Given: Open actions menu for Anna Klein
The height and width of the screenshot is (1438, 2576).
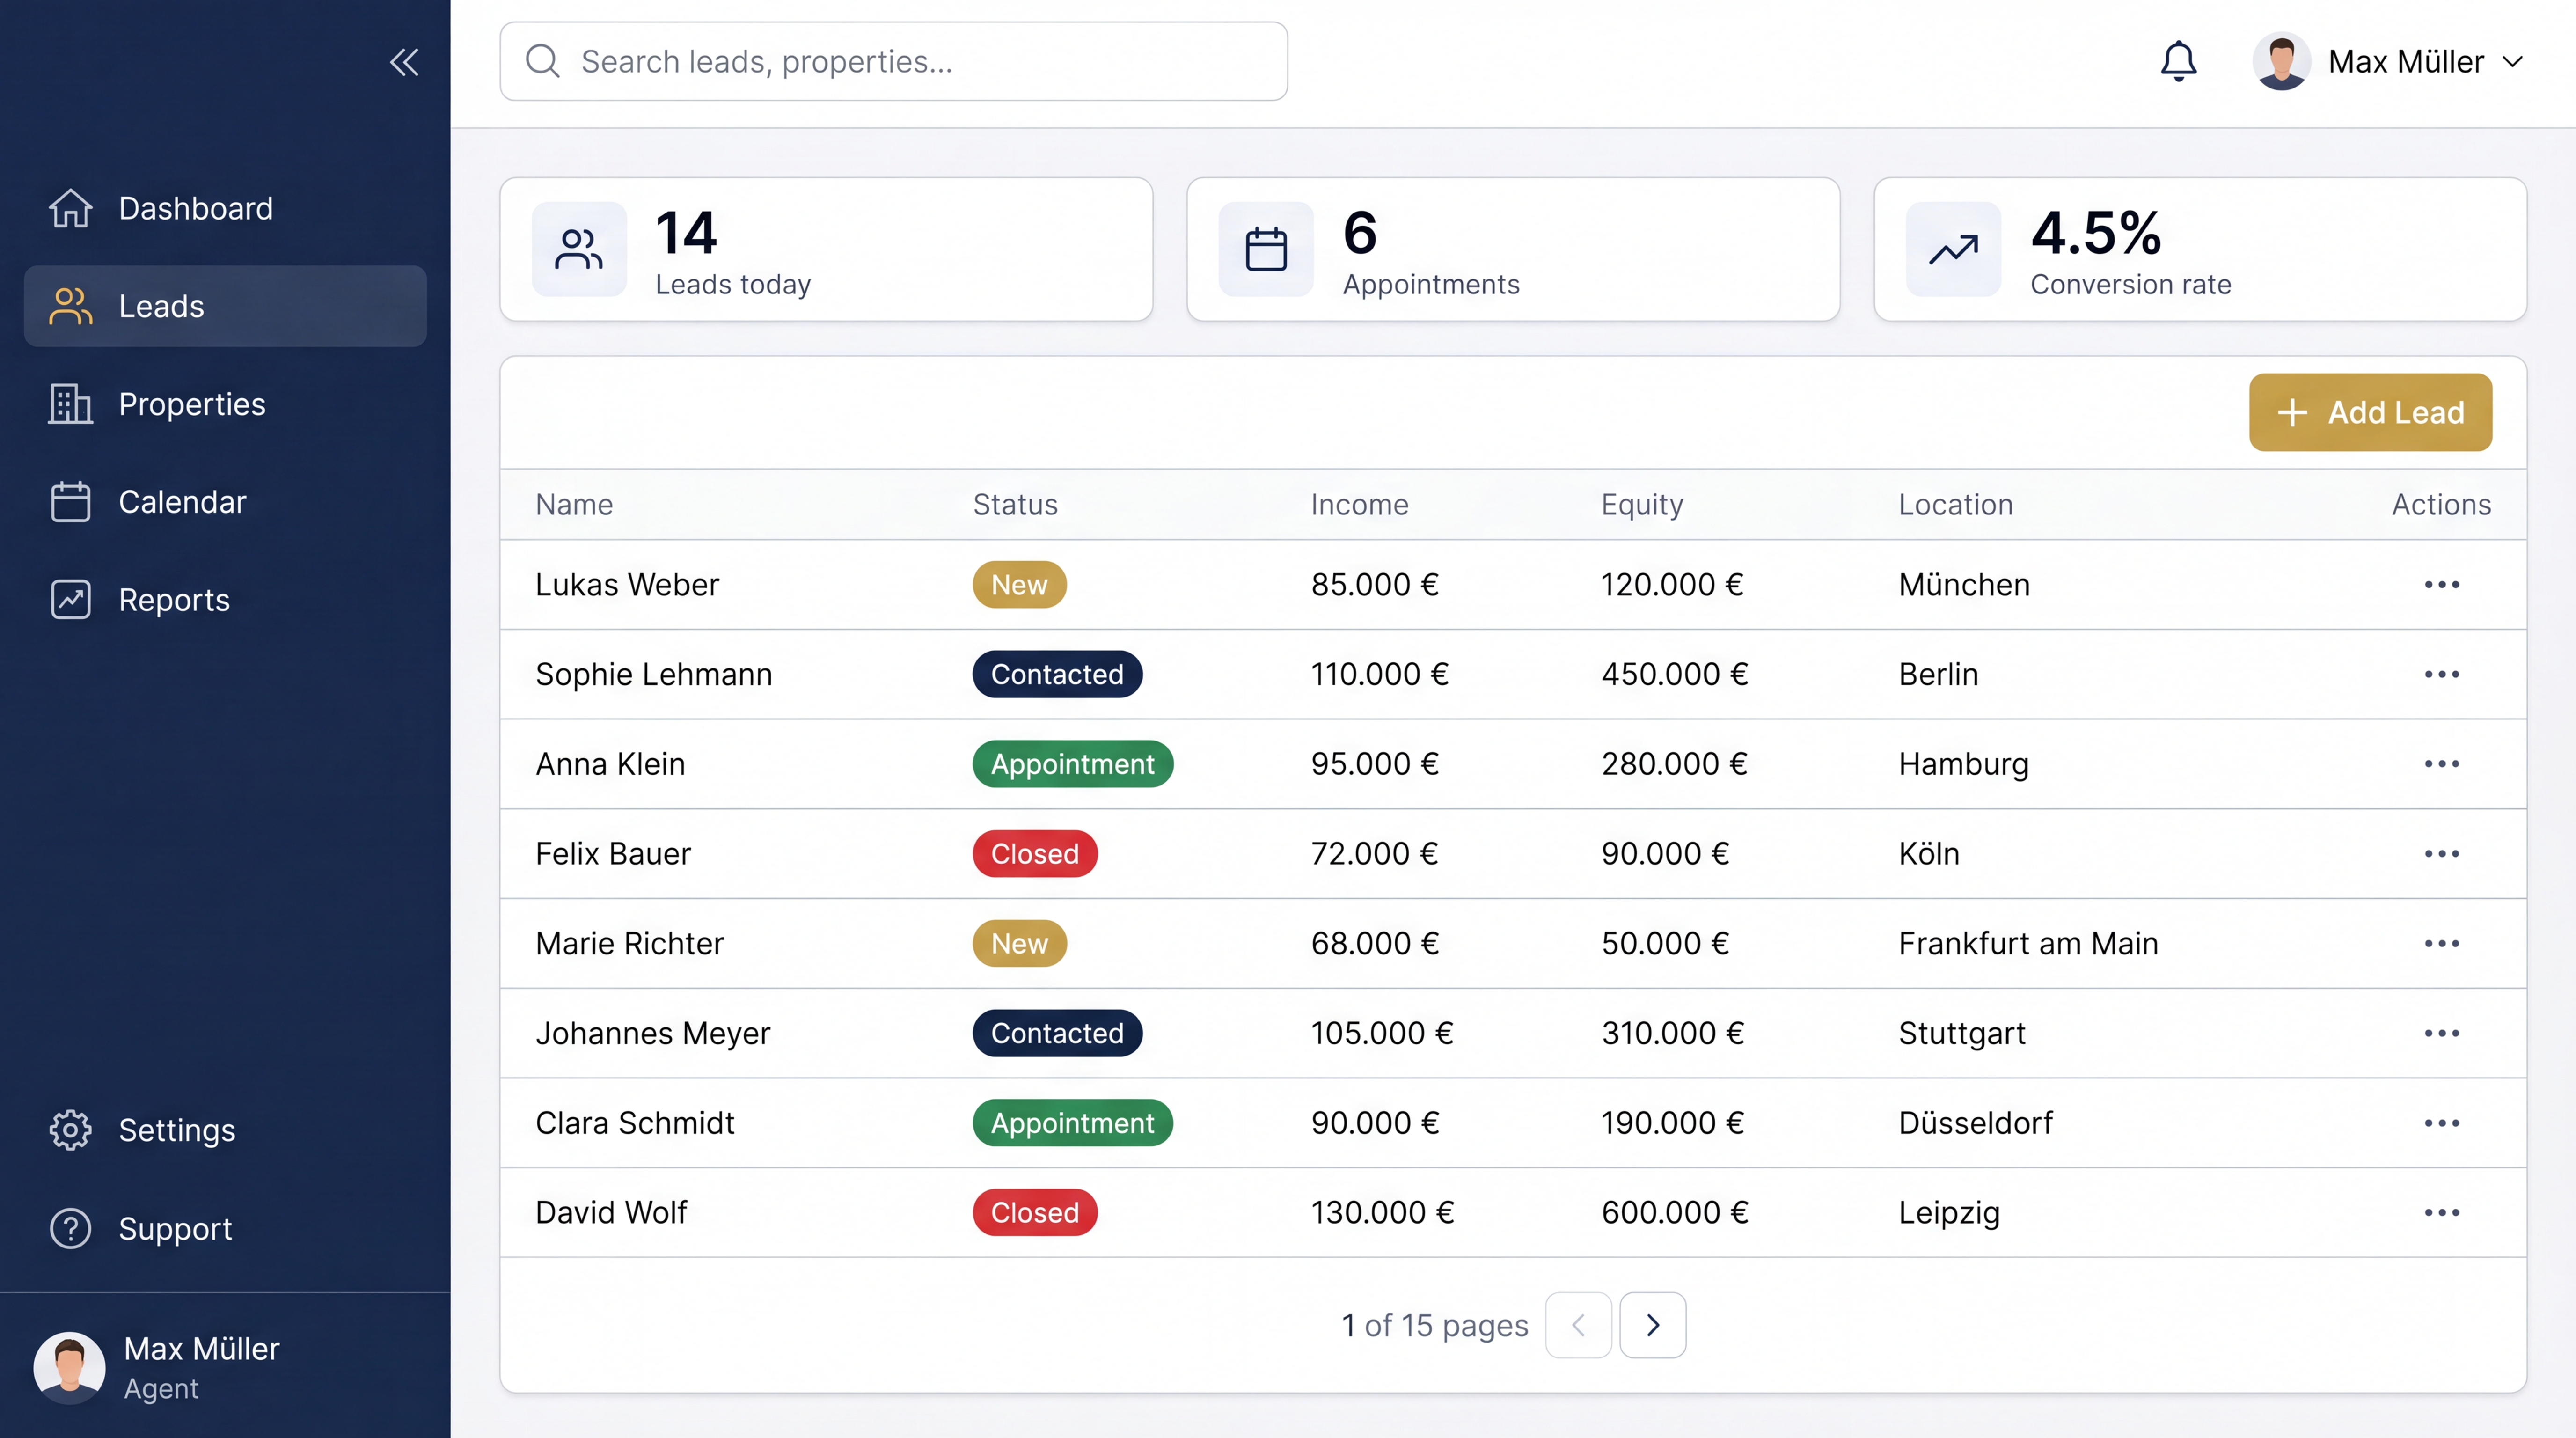Looking at the screenshot, I should 2441,764.
